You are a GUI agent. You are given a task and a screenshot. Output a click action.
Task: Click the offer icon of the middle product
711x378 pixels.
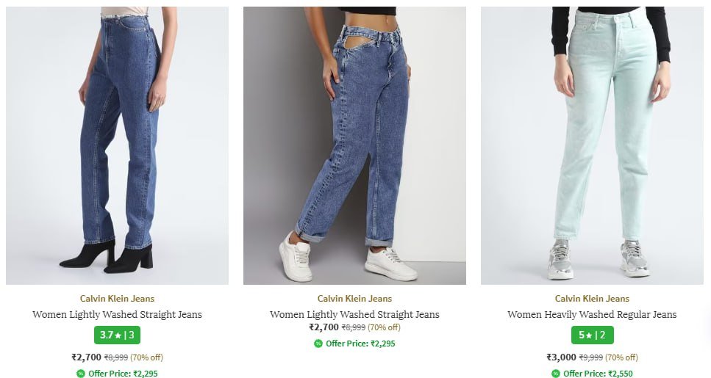[318, 344]
